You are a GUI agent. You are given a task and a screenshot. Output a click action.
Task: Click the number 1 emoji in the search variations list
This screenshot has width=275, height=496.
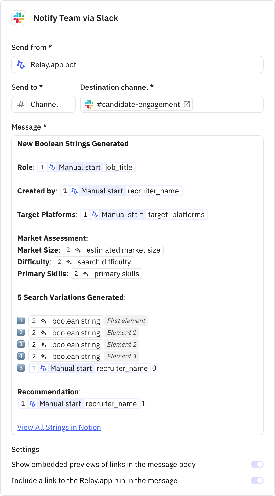point(21,321)
